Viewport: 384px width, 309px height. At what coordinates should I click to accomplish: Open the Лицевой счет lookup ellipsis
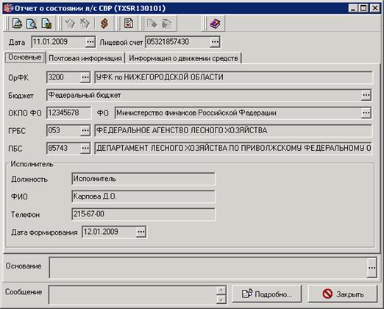click(215, 42)
